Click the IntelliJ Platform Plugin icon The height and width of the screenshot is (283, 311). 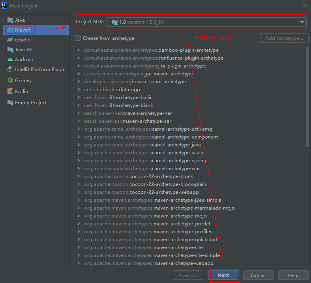pyautogui.click(x=10, y=69)
